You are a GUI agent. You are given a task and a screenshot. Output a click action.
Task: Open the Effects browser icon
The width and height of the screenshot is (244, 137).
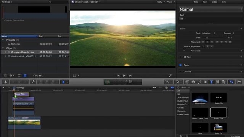[x=187, y=82]
